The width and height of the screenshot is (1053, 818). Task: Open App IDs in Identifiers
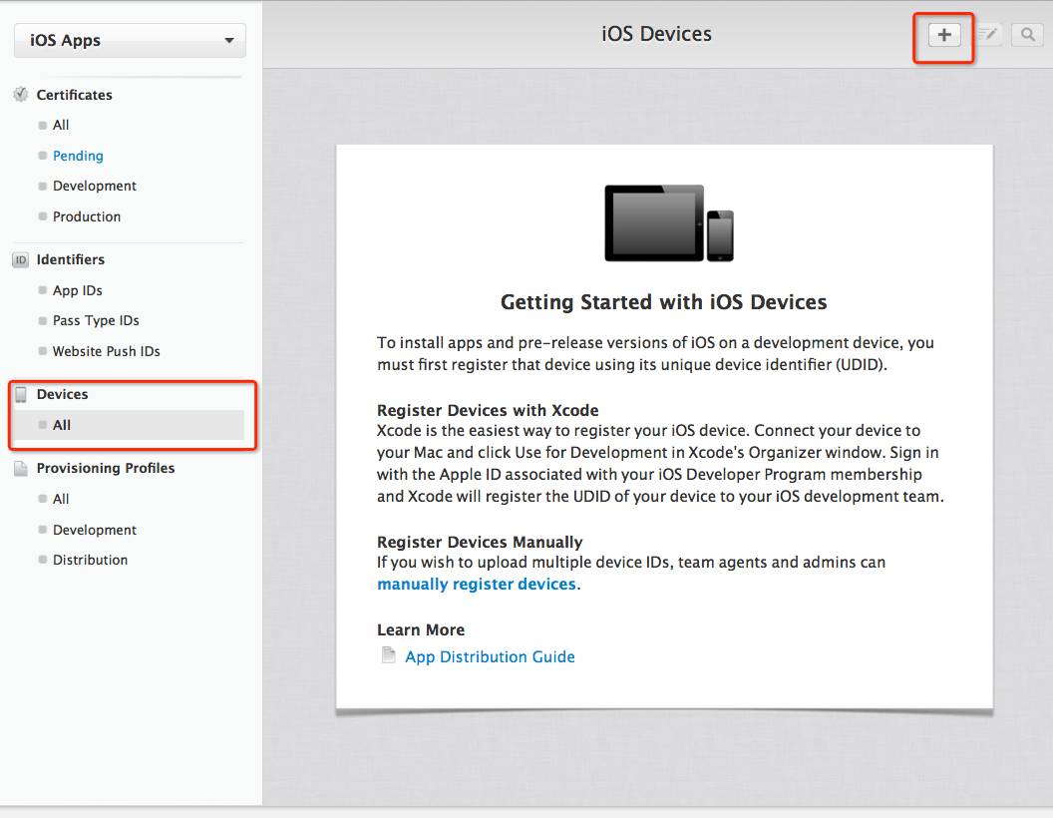tap(78, 291)
